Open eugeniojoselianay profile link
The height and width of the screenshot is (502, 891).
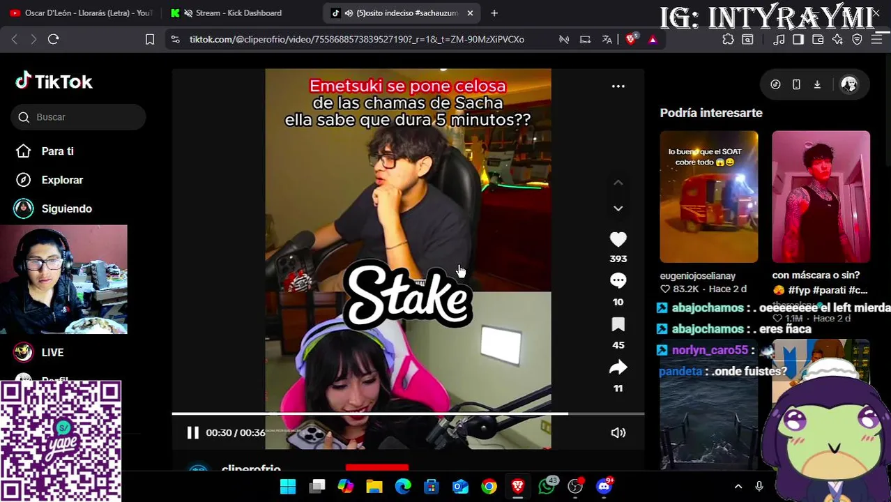point(698,276)
